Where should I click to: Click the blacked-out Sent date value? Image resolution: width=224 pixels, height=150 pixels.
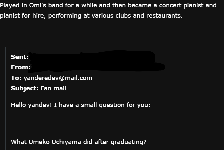(92, 56)
